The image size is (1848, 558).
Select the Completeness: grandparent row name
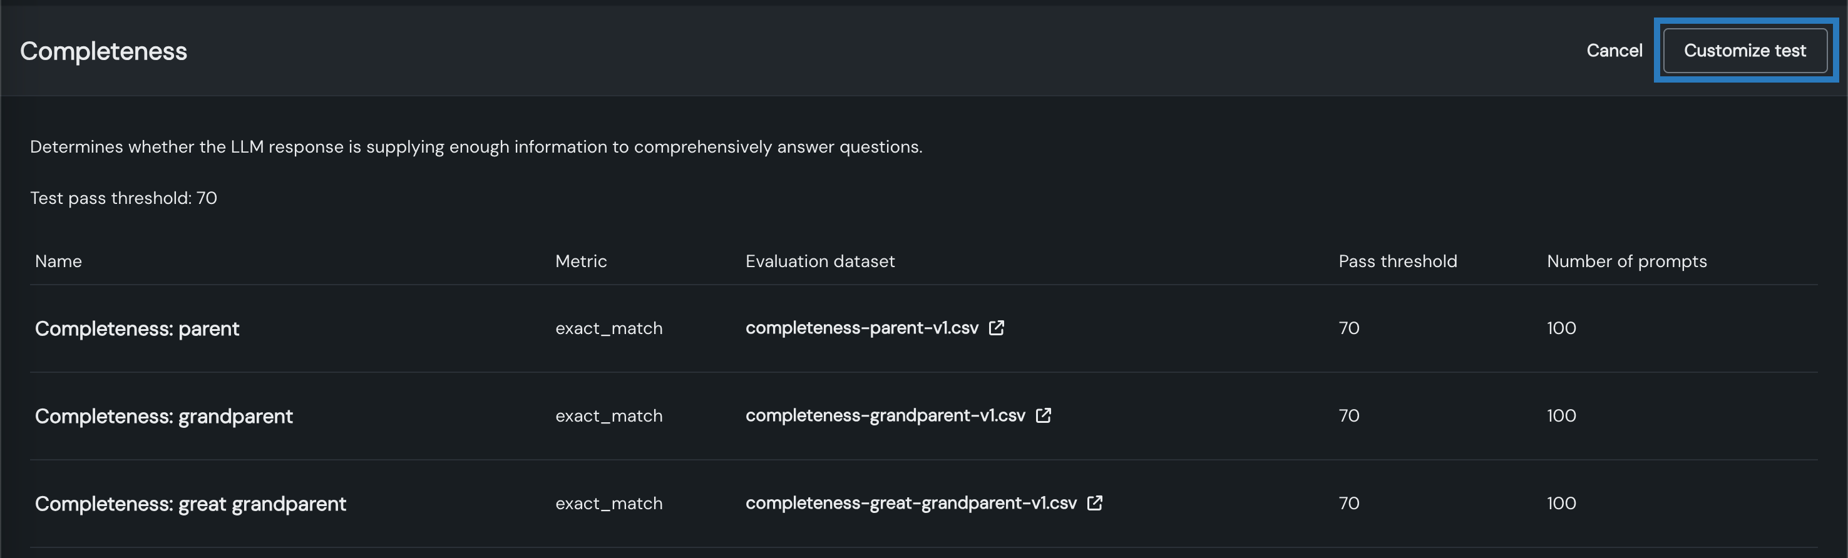(163, 416)
